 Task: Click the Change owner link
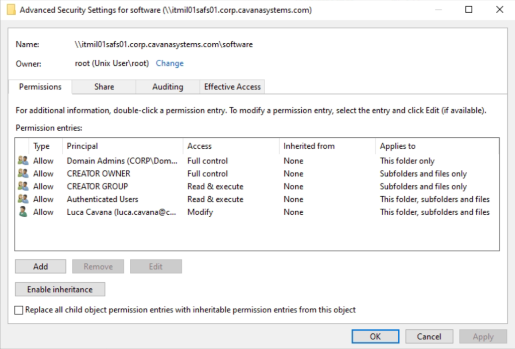pos(169,63)
